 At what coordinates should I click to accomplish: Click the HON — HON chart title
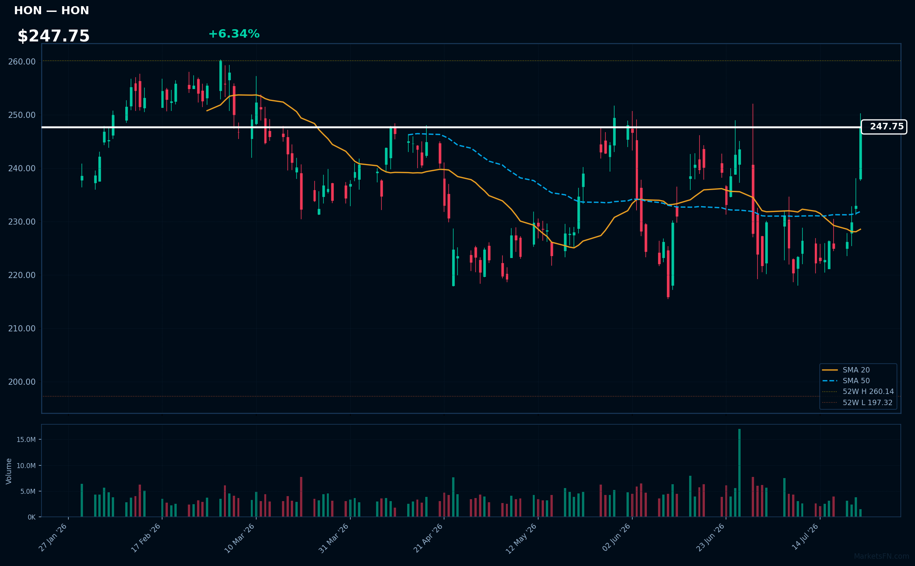coord(51,10)
